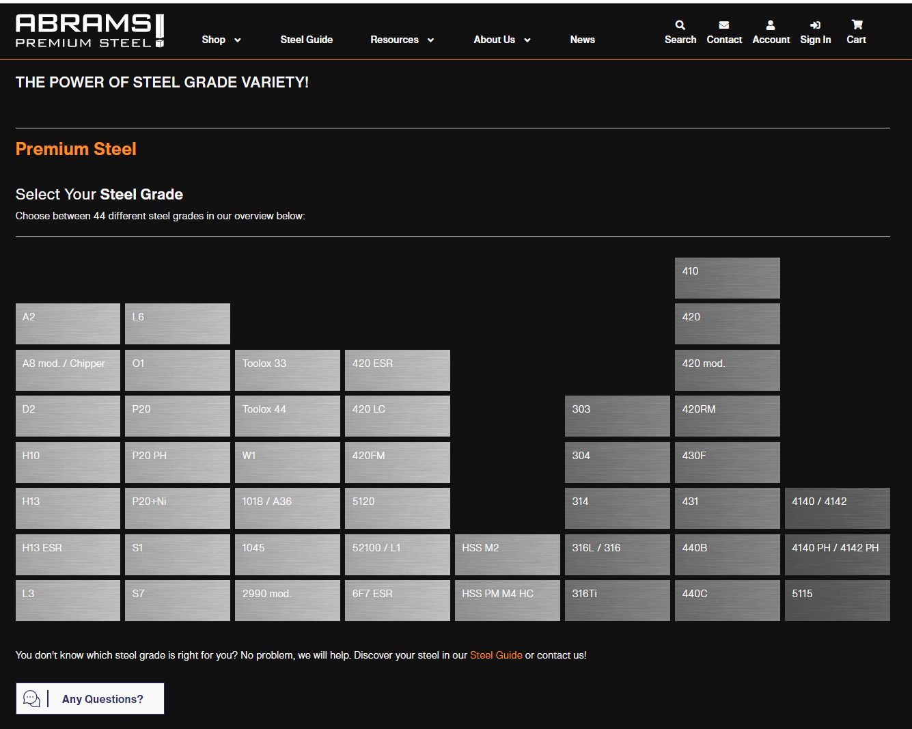Click the chat bubble questions icon
The height and width of the screenshot is (729, 912).
31,698
